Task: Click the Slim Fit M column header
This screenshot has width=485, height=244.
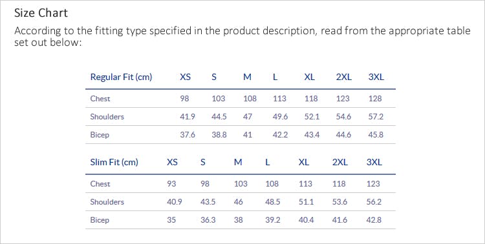Action: tap(238, 162)
